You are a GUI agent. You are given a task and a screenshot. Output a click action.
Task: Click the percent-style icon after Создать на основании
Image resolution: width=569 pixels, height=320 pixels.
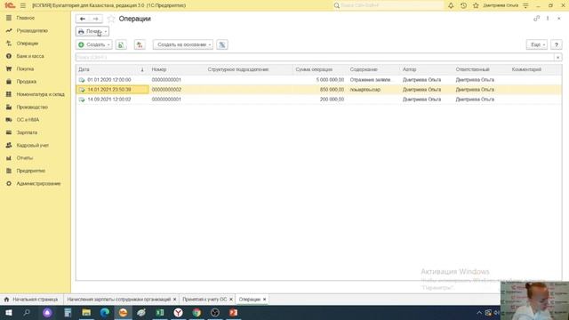pos(222,44)
